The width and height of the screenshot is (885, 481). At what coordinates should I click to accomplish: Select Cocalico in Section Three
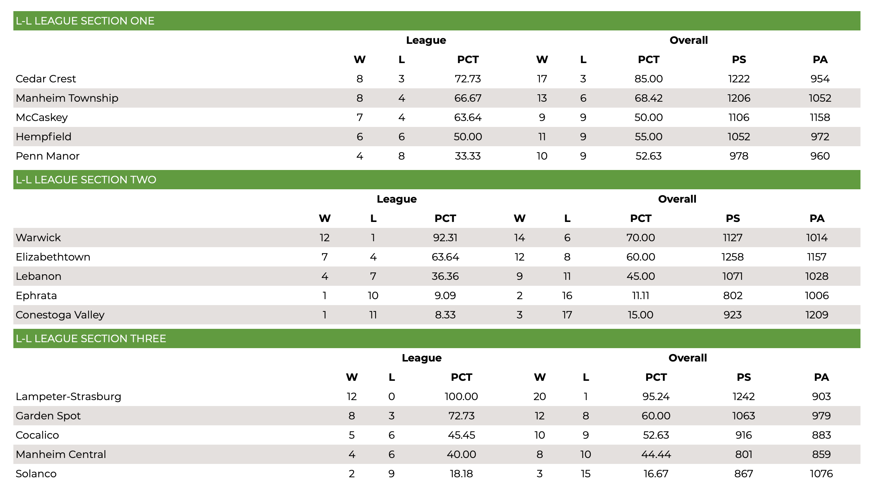[37, 435]
